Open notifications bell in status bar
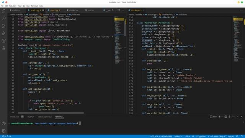 point(242,136)
